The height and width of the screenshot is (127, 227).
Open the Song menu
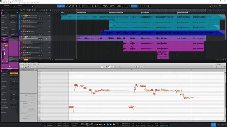click(x=7, y=3)
